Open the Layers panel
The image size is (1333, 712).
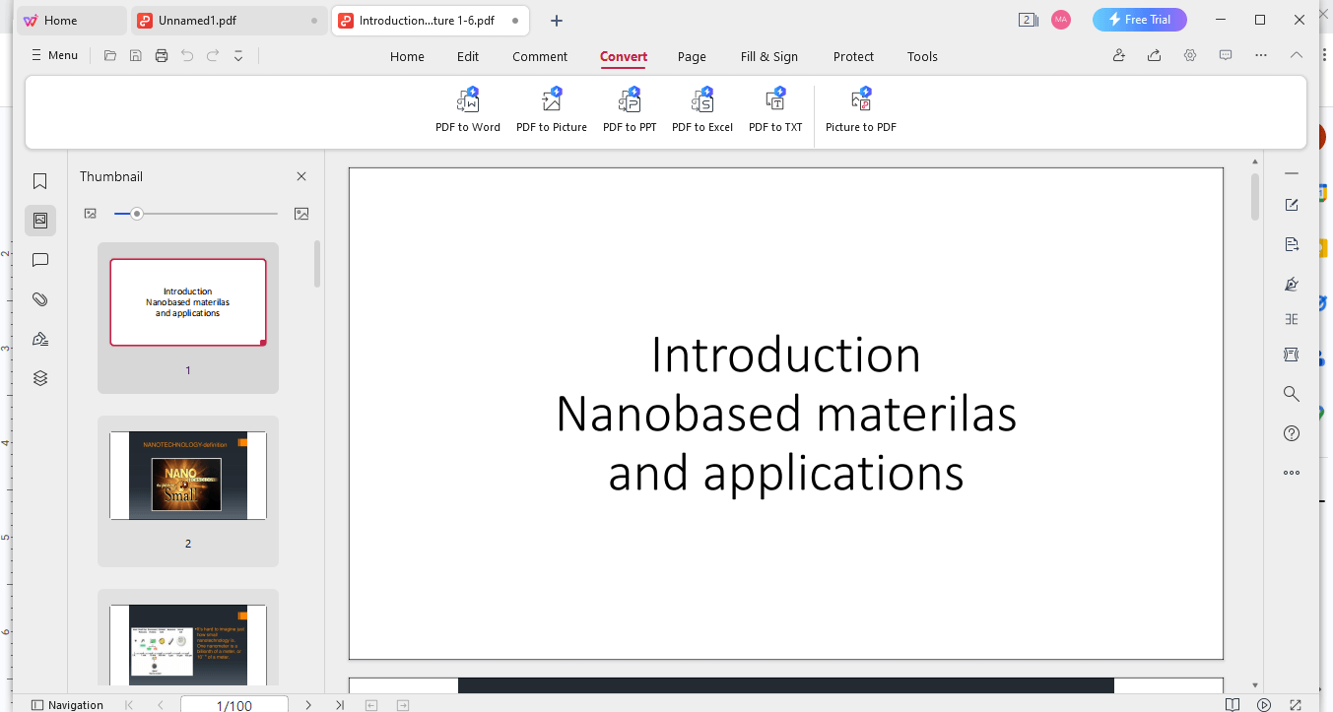coord(39,377)
